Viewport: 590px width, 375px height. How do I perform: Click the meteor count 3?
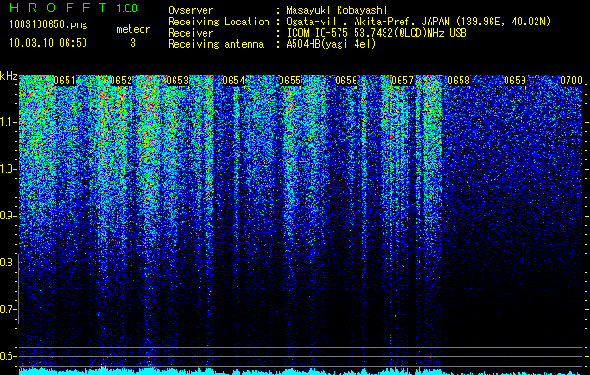pyautogui.click(x=133, y=43)
